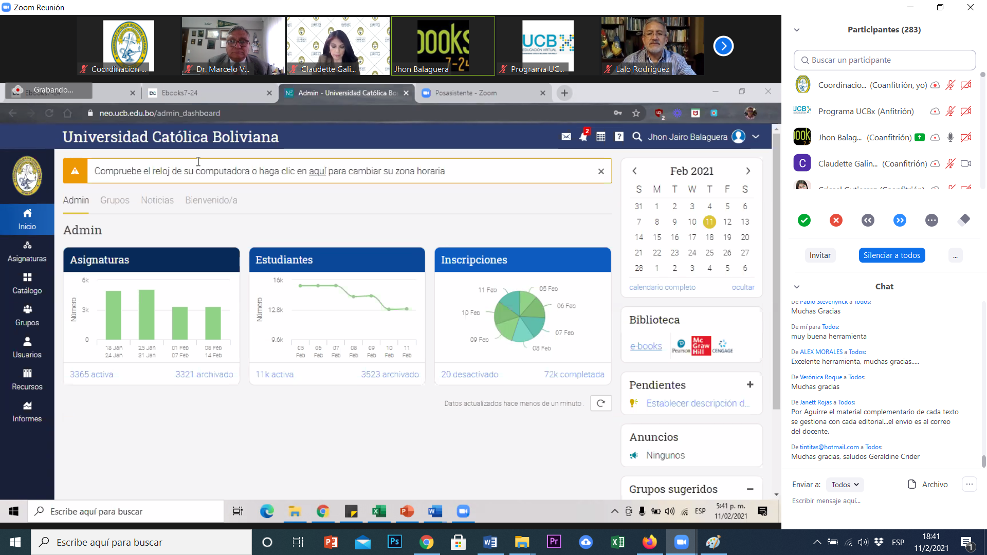Click the Zoom taskbar icon
Screen dimensions: 987x555
point(681,542)
